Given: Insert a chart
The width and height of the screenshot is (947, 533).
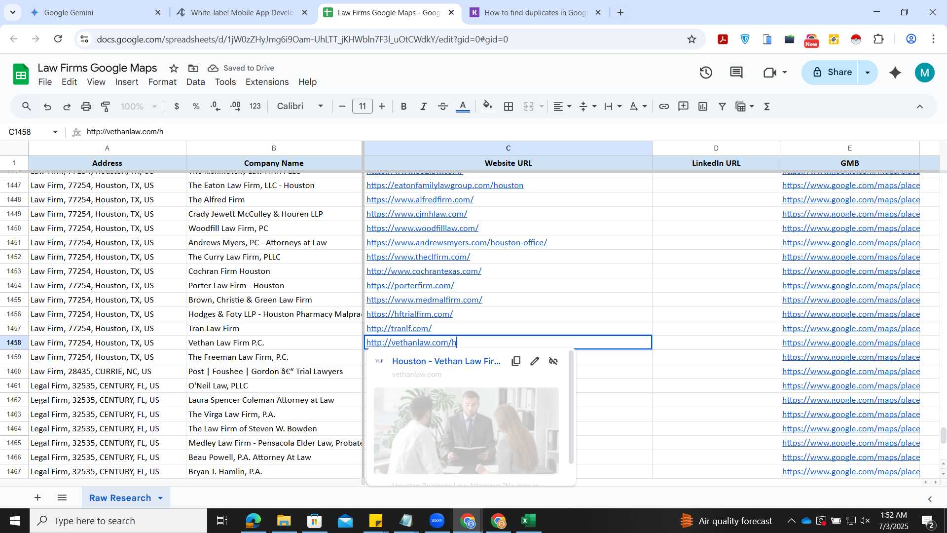Looking at the screenshot, I should point(703,106).
